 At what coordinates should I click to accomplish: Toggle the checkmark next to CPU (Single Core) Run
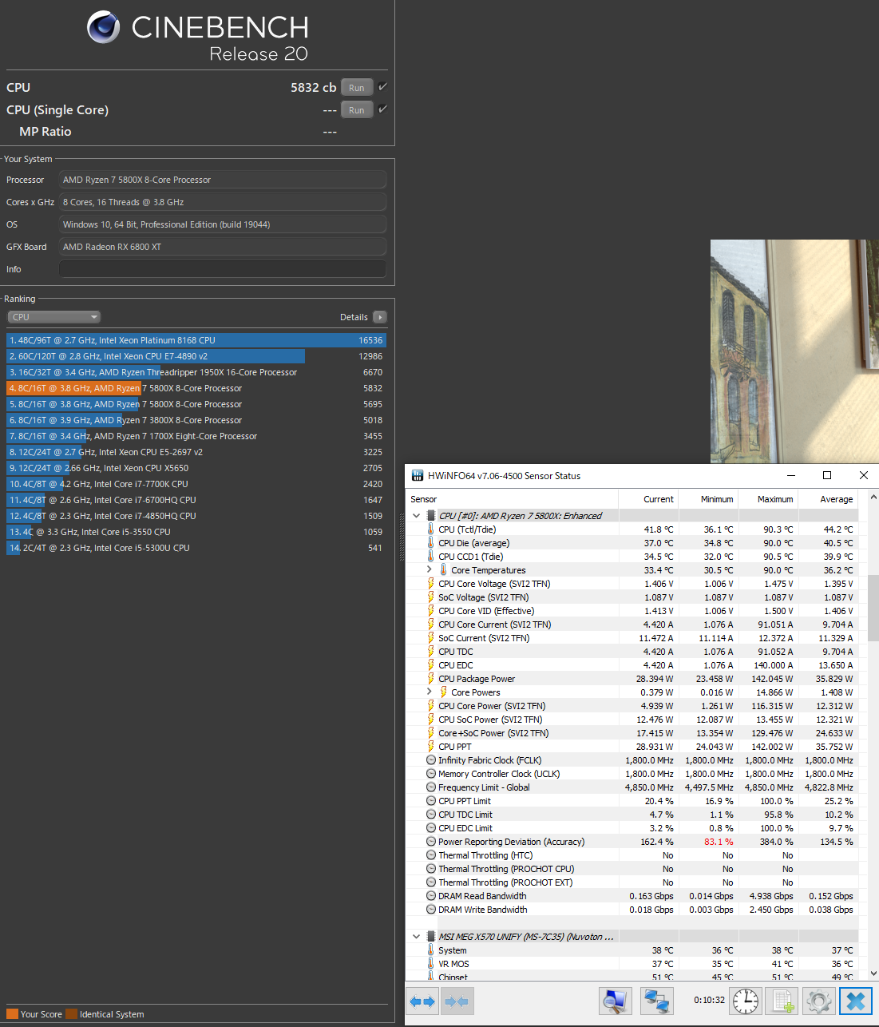382,109
